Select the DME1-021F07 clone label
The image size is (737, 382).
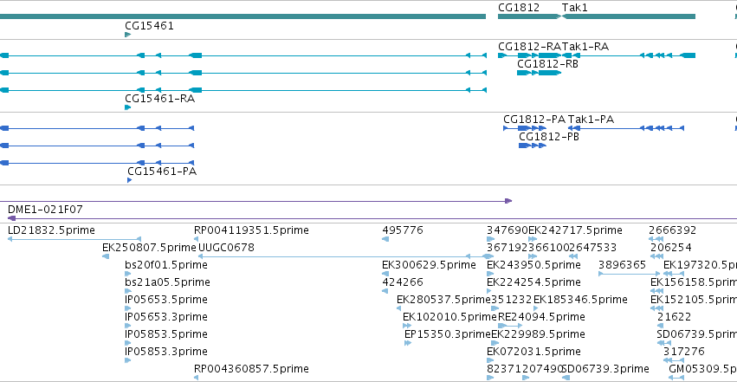tap(45, 210)
